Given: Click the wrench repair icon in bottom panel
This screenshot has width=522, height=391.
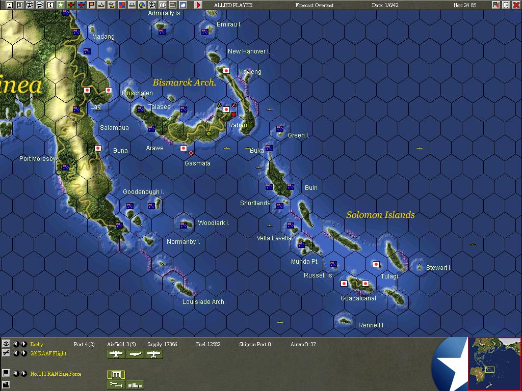Looking at the screenshot, I should (x=116, y=385).
